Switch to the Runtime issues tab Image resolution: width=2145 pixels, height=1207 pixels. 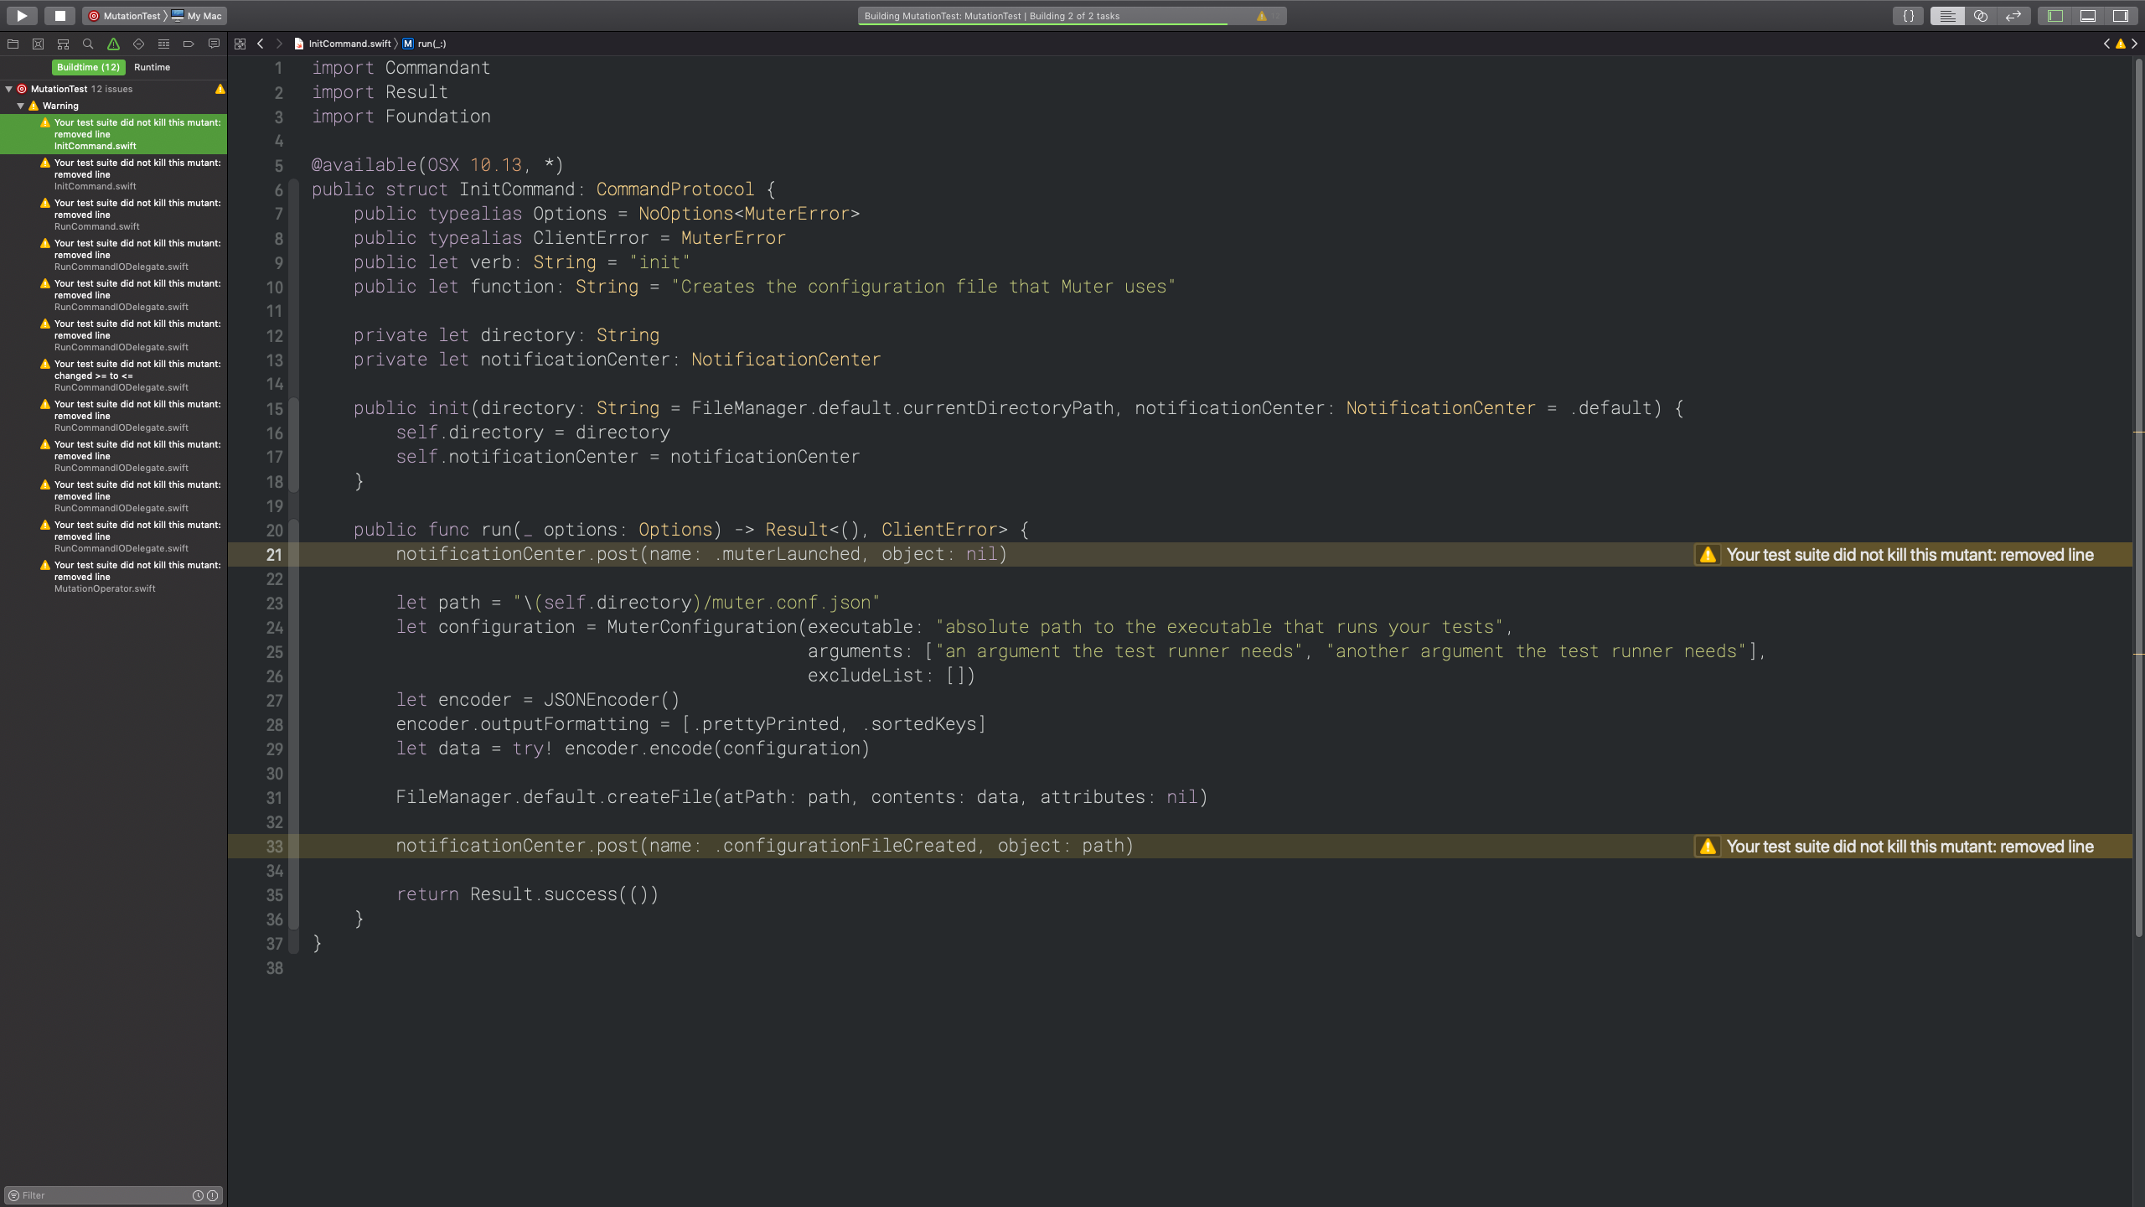(x=152, y=67)
